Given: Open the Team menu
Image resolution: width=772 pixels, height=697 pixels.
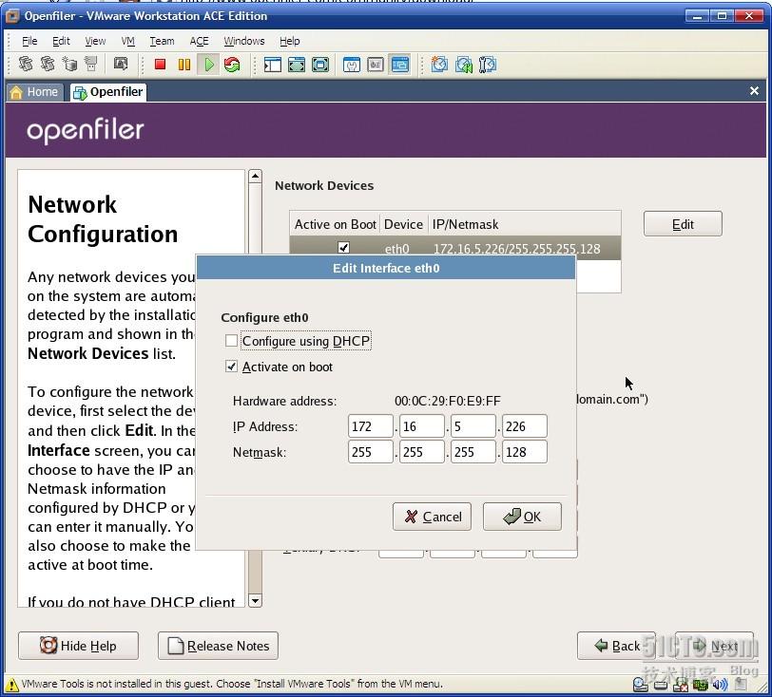Looking at the screenshot, I should (162, 41).
